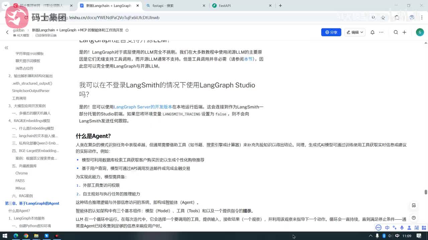Close the FastAPI tab
Image resolution: width=428 pixels, height=240 pixels.
pos(270,6)
